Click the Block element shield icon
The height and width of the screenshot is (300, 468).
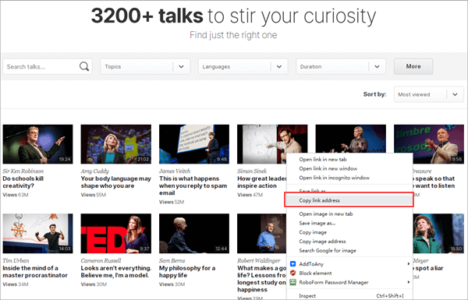pyautogui.click(x=293, y=273)
